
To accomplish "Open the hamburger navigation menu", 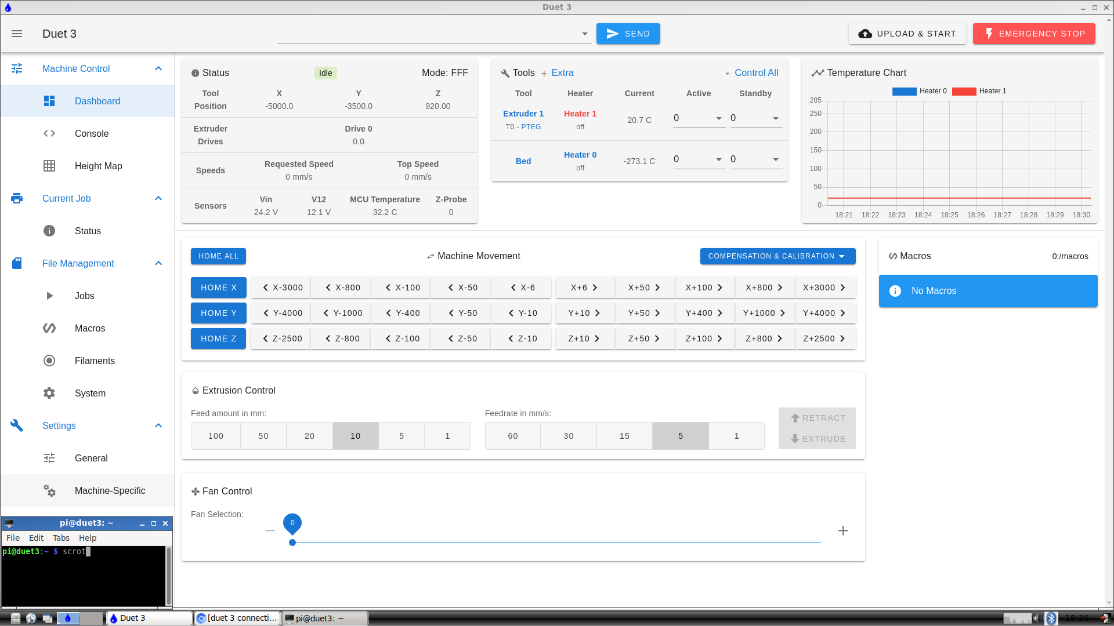I will [x=17, y=34].
